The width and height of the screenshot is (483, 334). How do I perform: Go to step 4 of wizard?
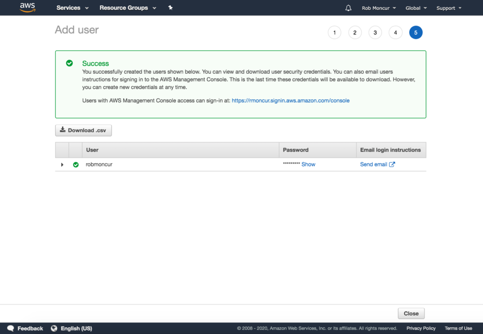pos(395,32)
